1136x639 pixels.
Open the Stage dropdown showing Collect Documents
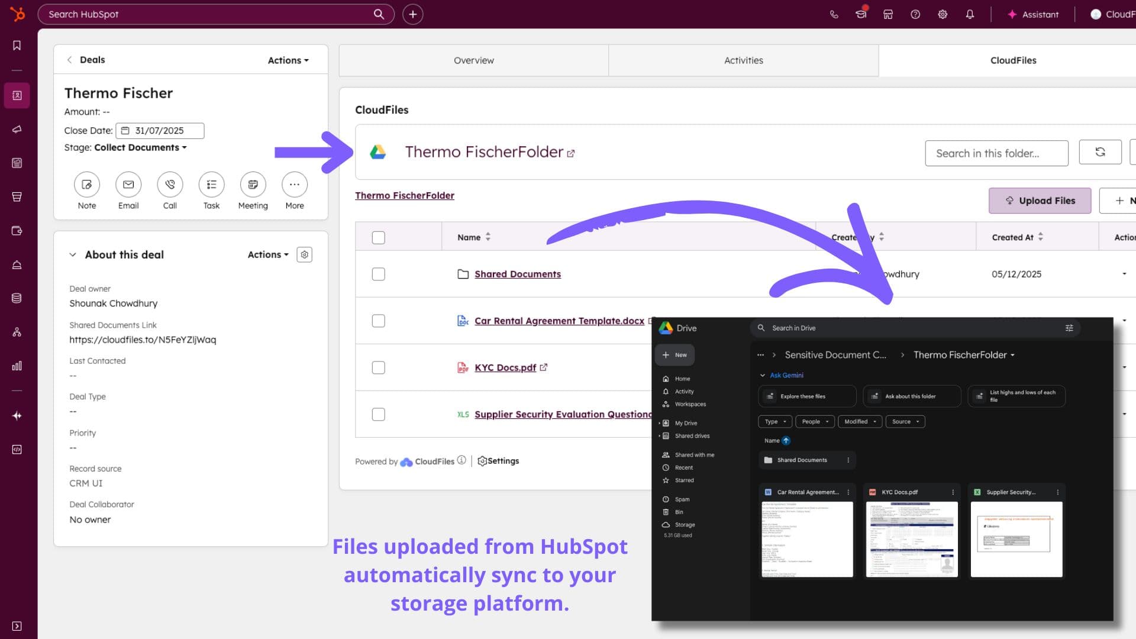pyautogui.click(x=141, y=147)
